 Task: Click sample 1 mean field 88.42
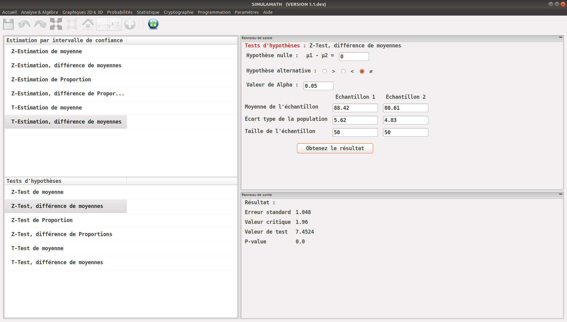(355, 108)
